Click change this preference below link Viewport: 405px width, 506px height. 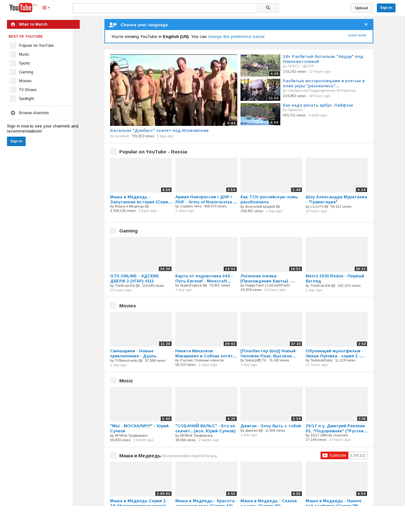236,37
